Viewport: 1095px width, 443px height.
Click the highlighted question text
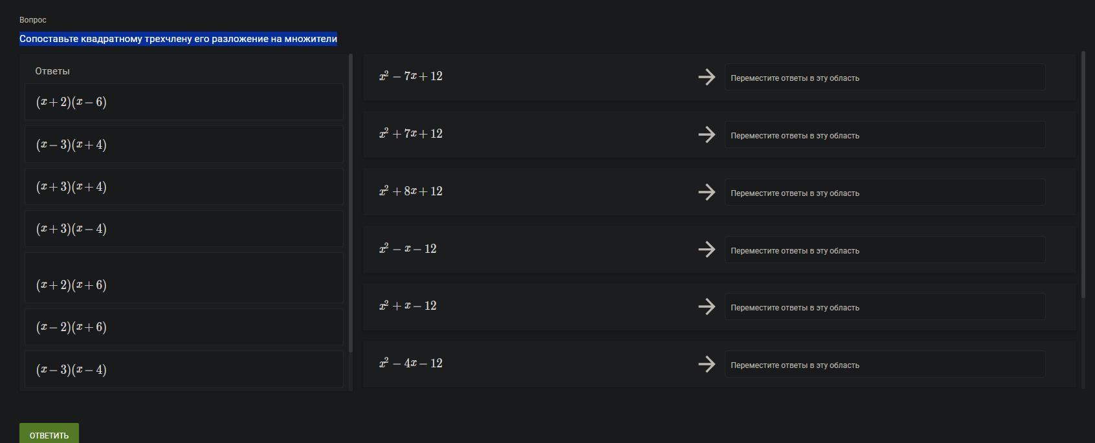(178, 39)
